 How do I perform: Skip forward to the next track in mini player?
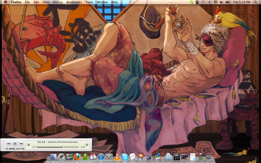pyautogui.click(x=21, y=143)
